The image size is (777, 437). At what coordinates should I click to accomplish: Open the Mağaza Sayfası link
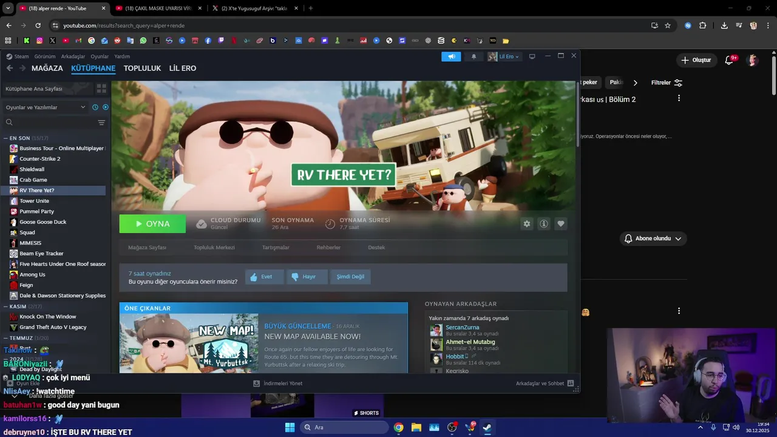point(147,248)
